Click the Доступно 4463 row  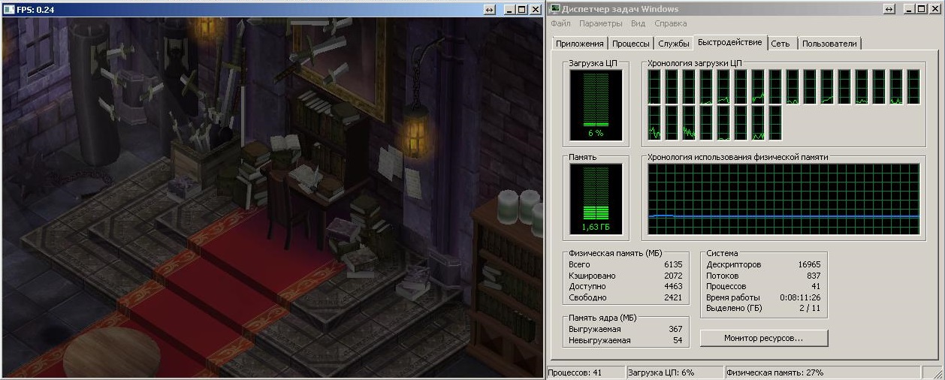tap(626, 286)
